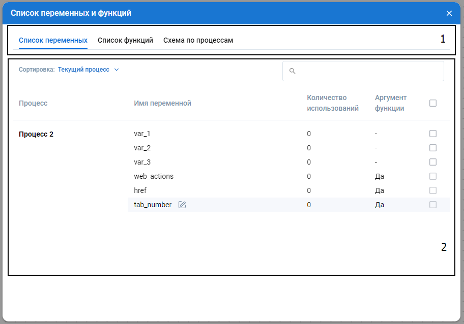Screen dimensions: 464x324
Task: Check the box for var_1
Action: pos(433,134)
